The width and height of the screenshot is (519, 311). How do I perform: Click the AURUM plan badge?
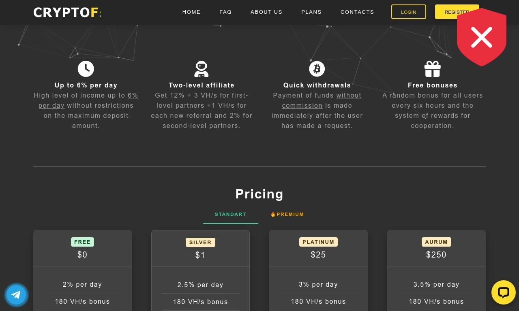pos(436,242)
